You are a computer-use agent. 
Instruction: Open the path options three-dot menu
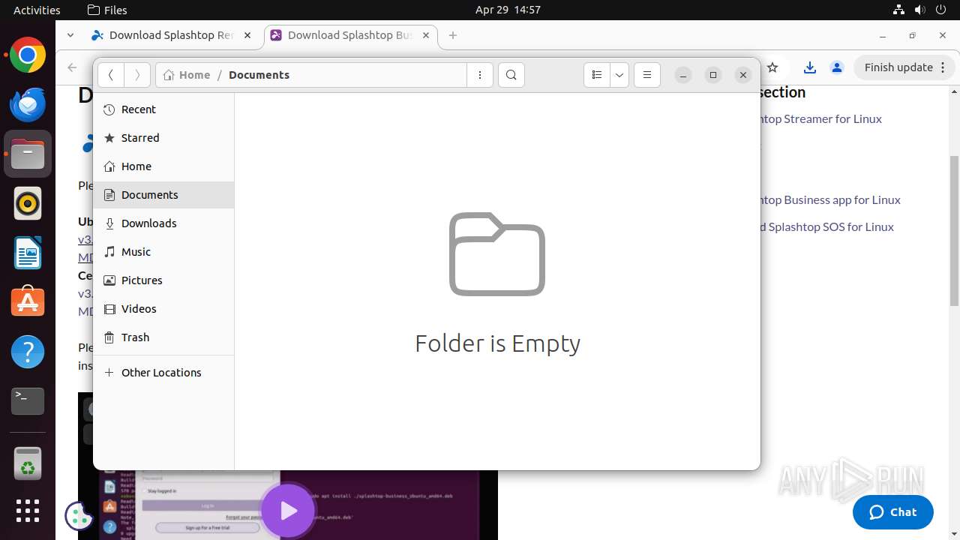coord(480,75)
